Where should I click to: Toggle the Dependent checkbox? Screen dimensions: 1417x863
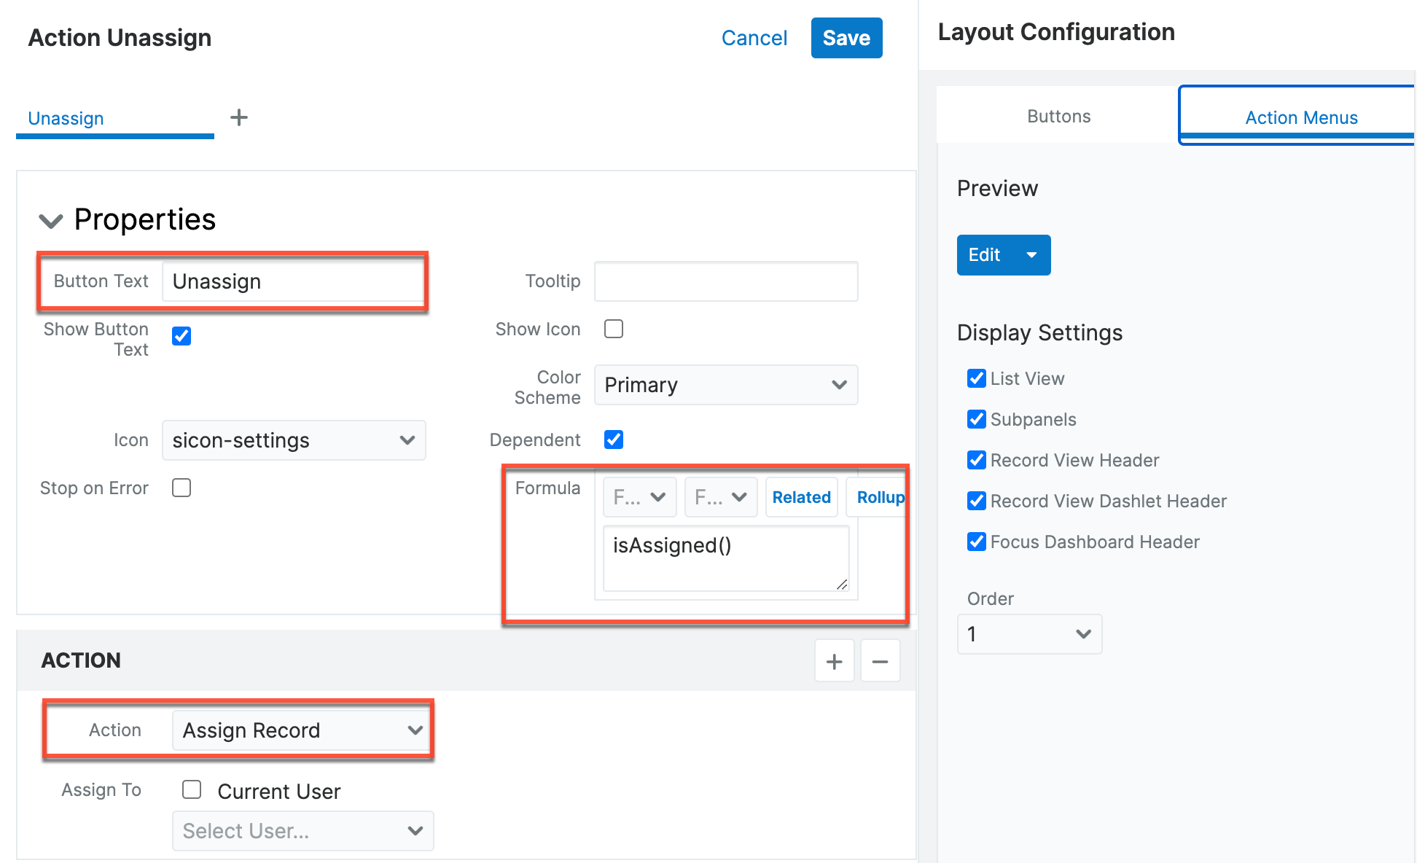[x=614, y=440]
